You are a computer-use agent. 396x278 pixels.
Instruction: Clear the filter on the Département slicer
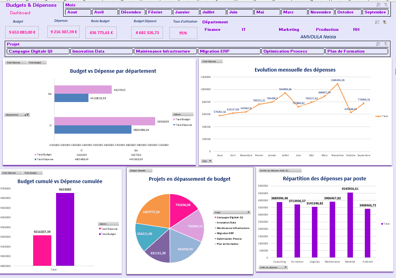pos(385,23)
